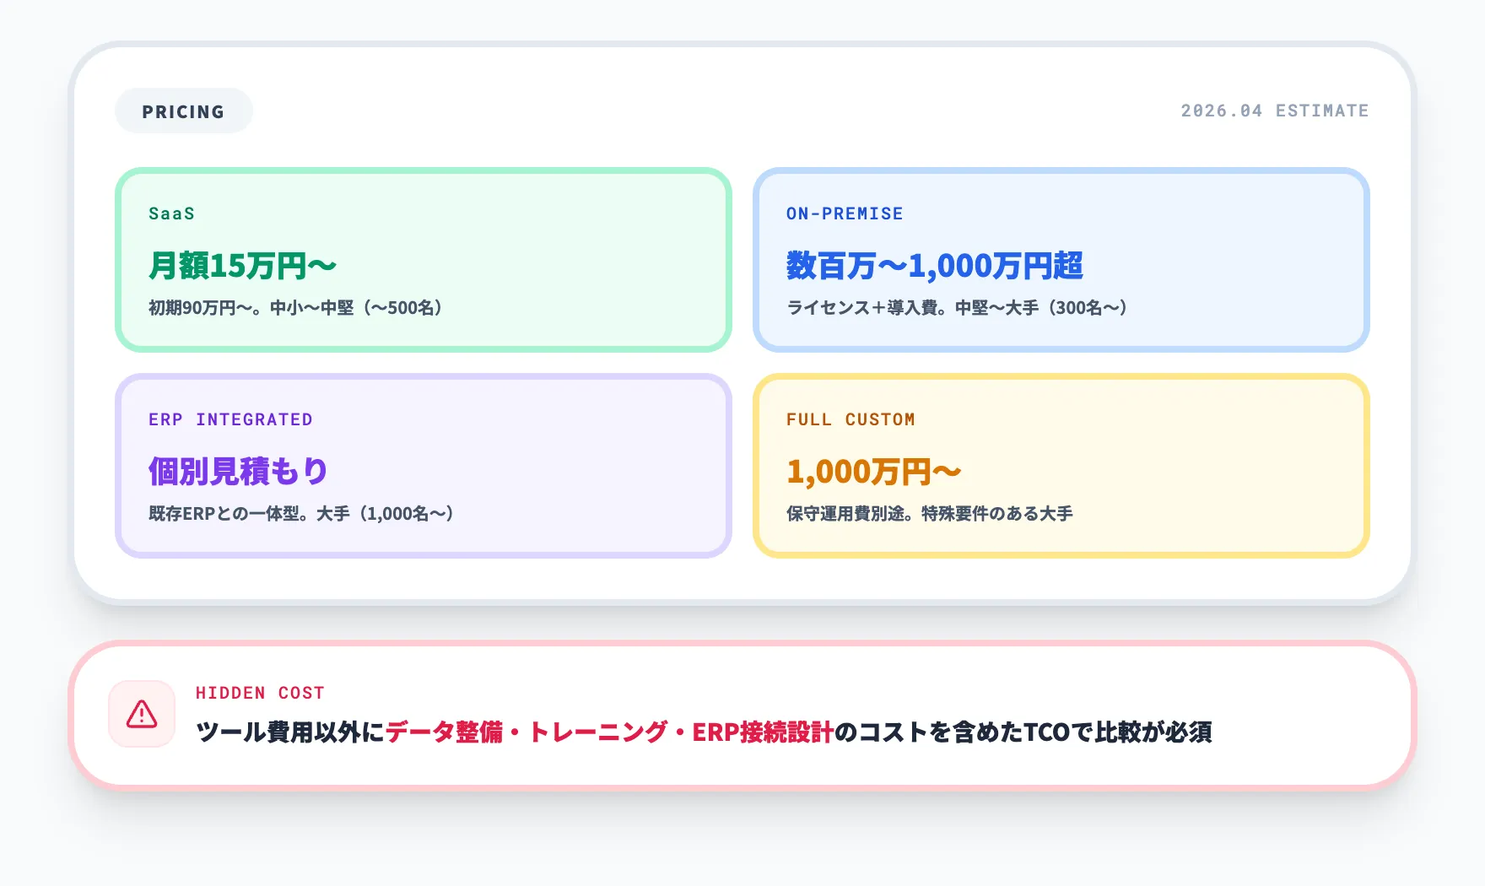Screen dimensions: 1485x886
Task: Select the ERP INTEGRATED pricing card
Action: pos(422,464)
